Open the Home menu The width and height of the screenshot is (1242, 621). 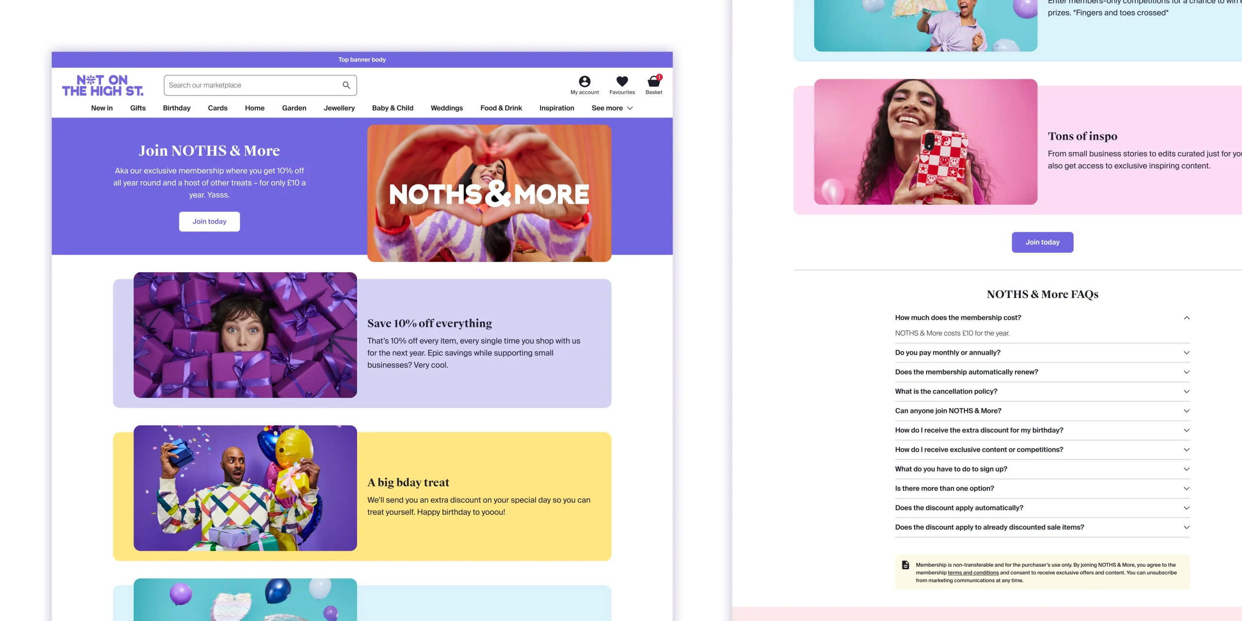pos(255,108)
